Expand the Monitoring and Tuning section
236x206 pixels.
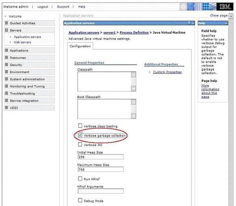6,86
